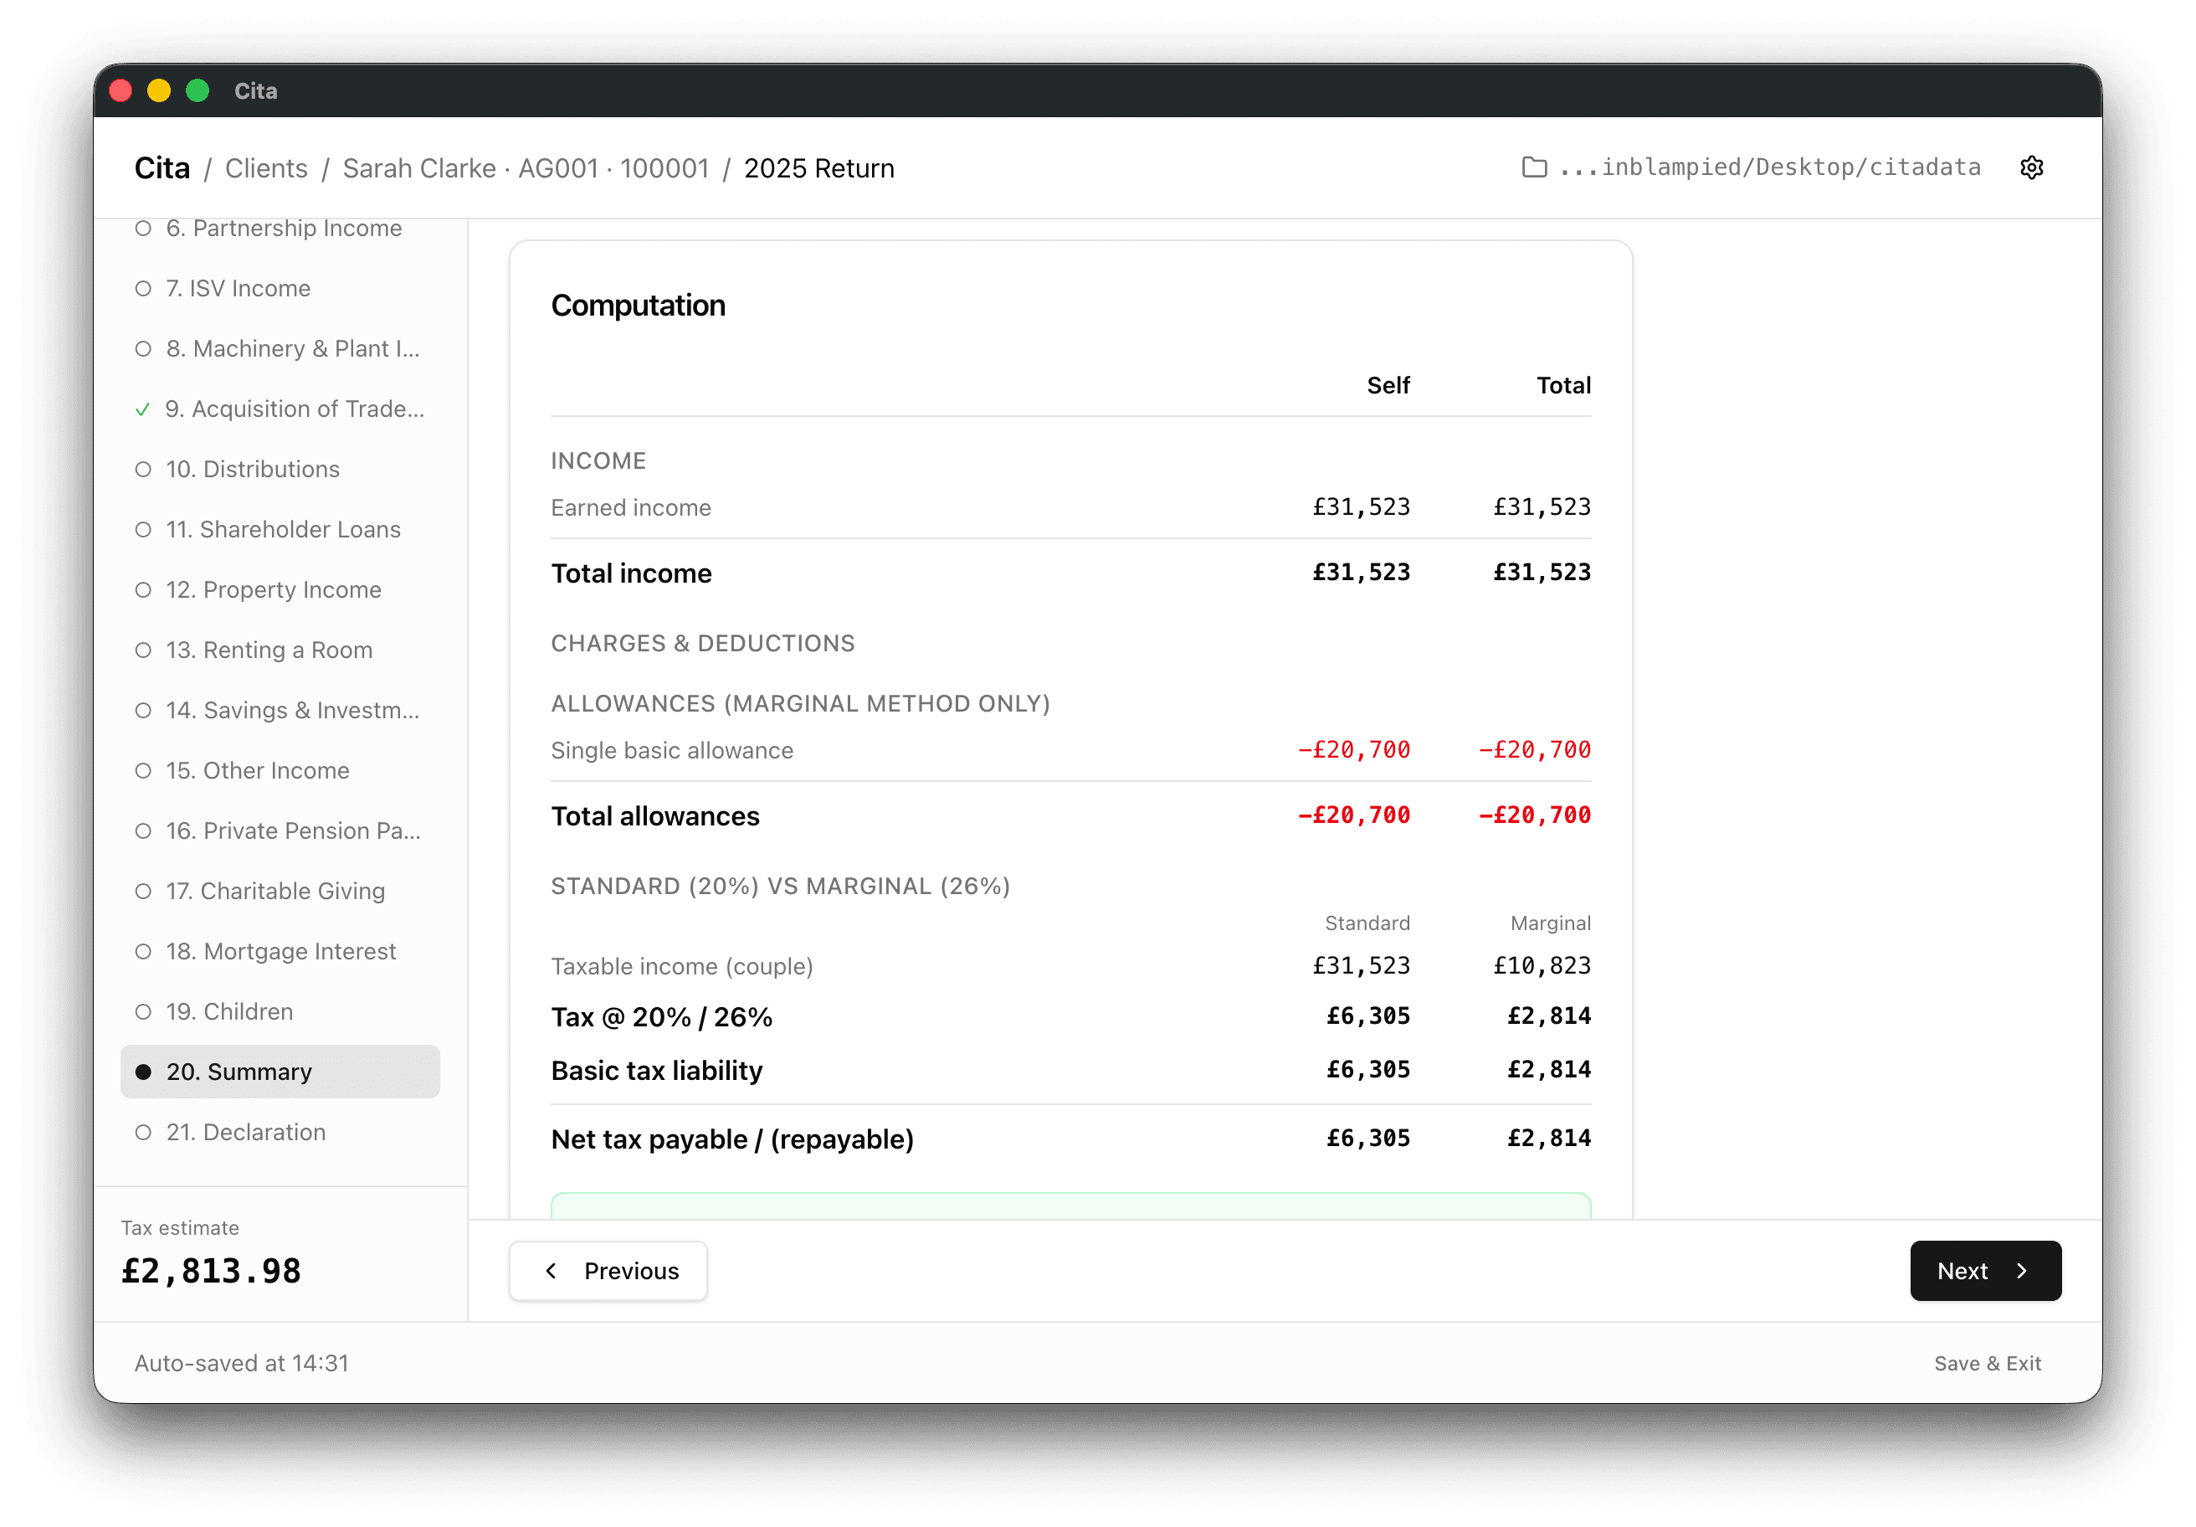Image resolution: width=2196 pixels, height=1527 pixels.
Task: Click the data folder icon
Action: coord(1533,167)
